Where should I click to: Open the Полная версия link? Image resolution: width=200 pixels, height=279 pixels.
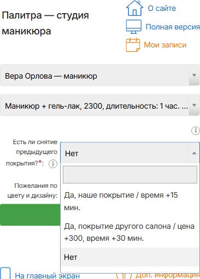click(173, 27)
